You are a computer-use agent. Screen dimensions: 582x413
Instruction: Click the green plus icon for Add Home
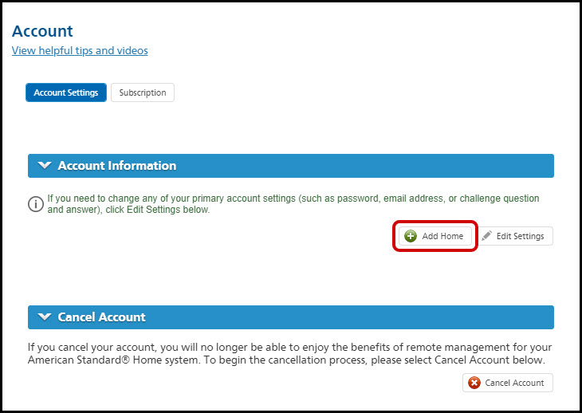click(410, 236)
